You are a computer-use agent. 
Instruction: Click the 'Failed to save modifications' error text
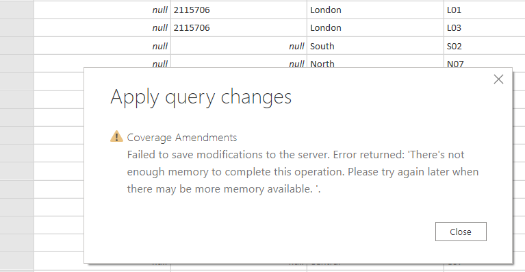coord(303,172)
